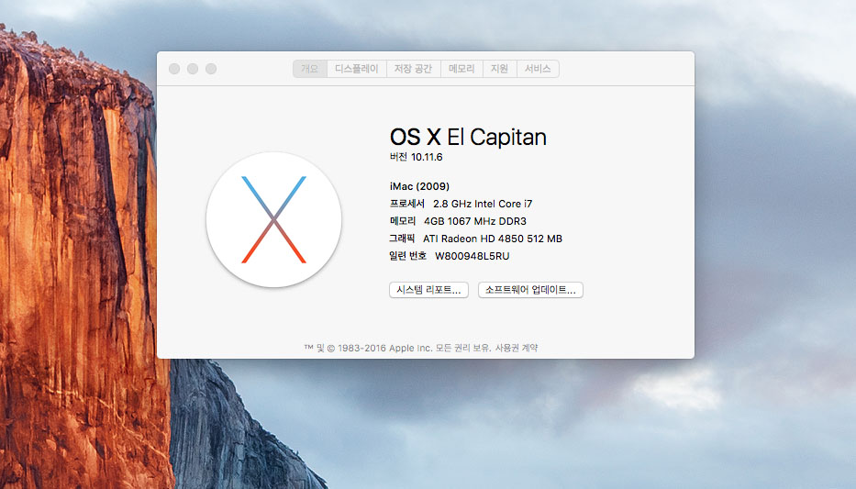Open the 지원 tab

(x=499, y=69)
